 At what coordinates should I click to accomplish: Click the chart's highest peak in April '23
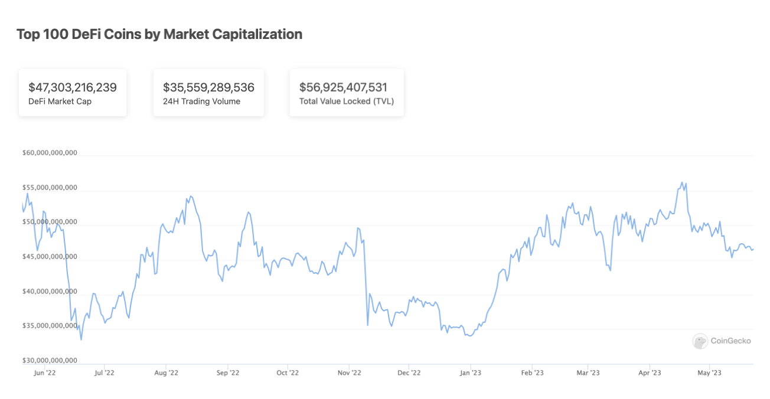click(682, 182)
